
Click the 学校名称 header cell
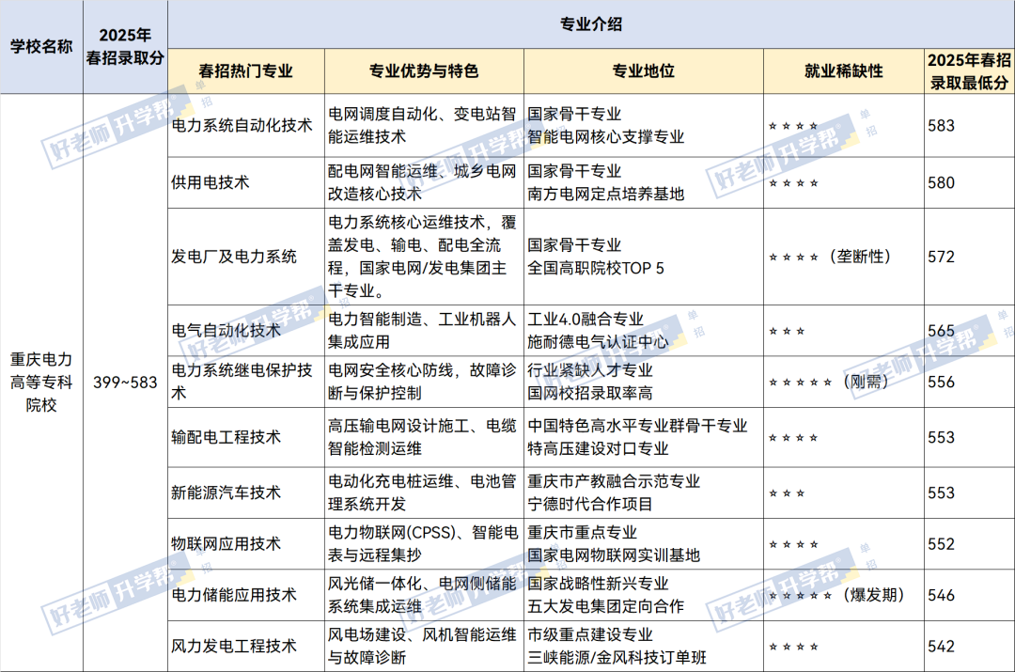(41, 41)
